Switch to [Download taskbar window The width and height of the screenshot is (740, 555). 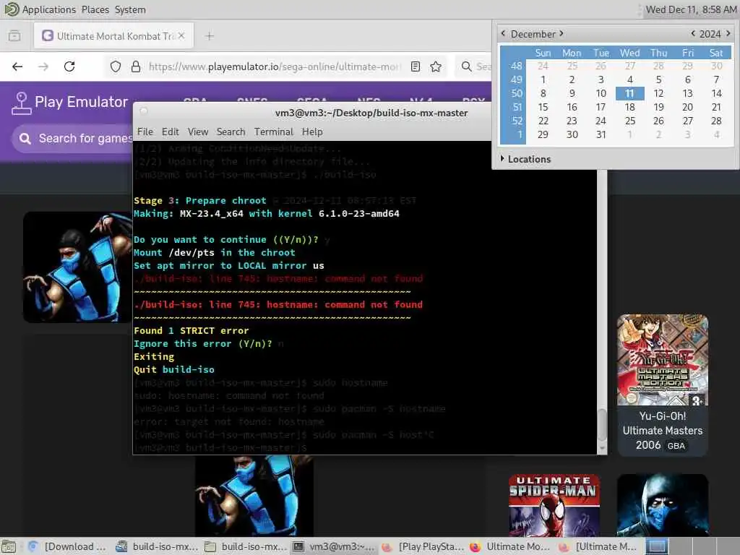[x=67, y=546]
